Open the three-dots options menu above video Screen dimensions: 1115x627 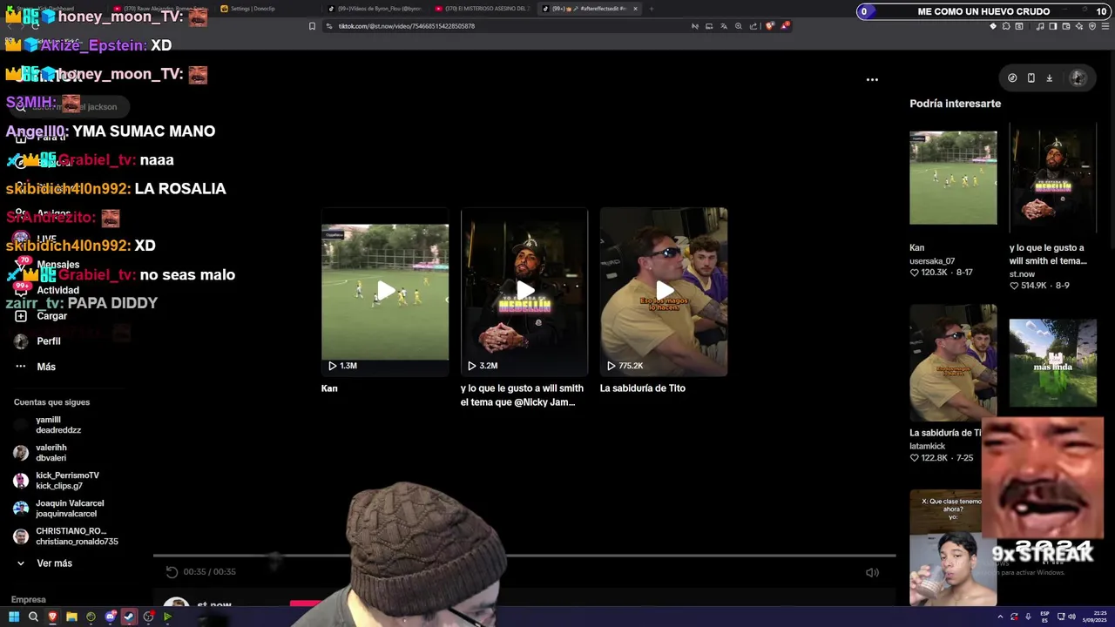(872, 79)
